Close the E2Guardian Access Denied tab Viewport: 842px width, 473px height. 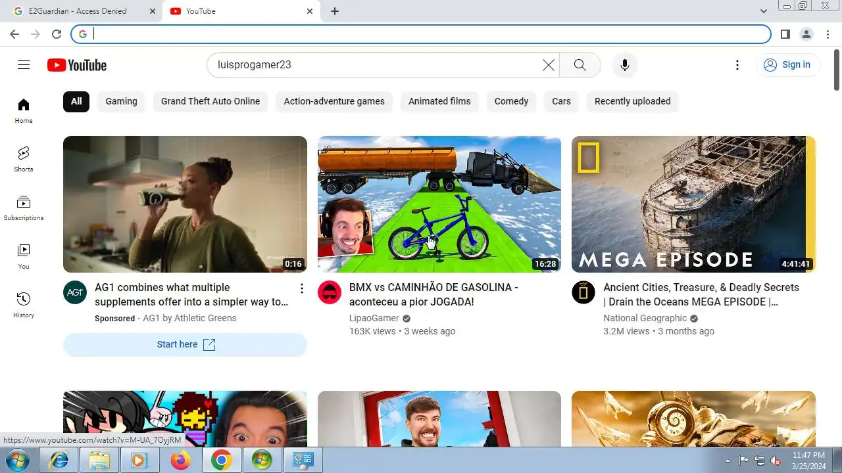[x=153, y=11]
